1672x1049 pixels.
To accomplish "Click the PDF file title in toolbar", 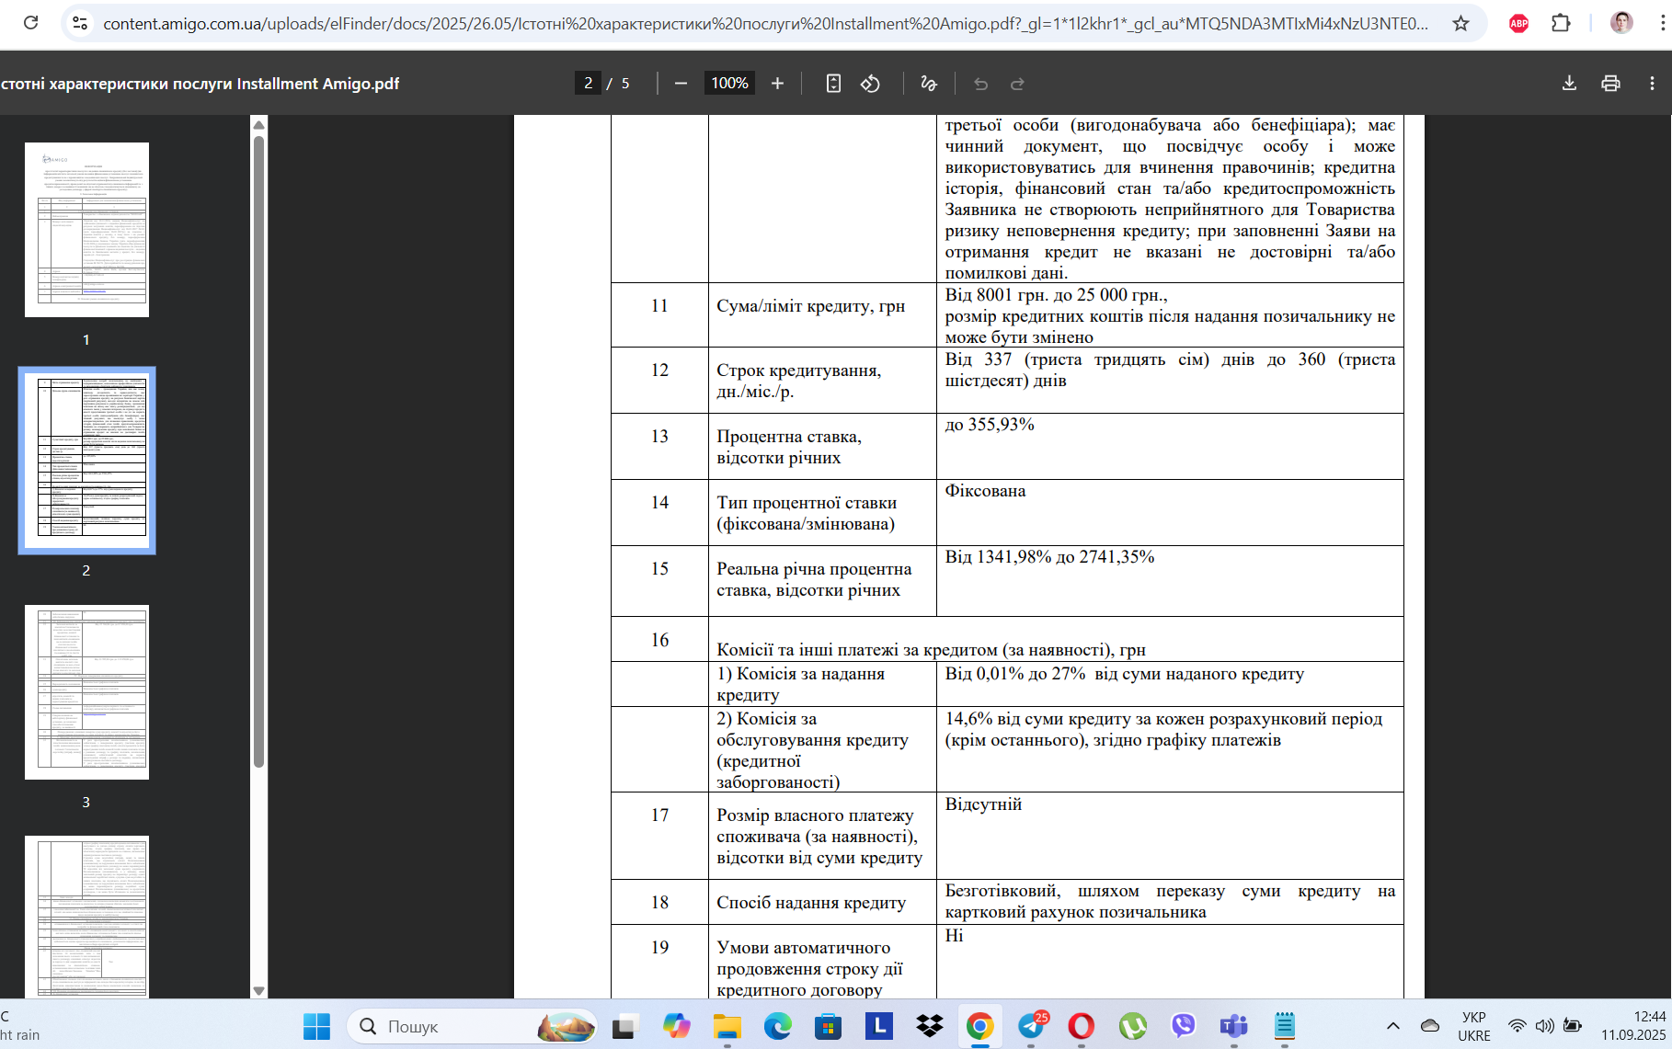I will point(200,84).
